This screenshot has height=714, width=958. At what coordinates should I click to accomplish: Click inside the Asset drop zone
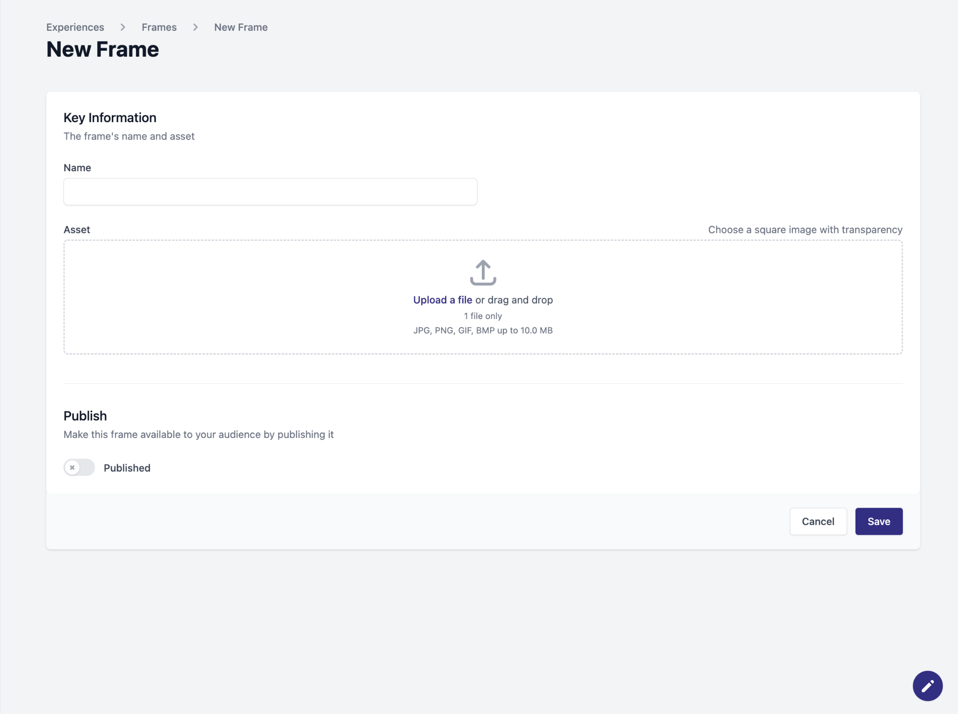coord(234,297)
